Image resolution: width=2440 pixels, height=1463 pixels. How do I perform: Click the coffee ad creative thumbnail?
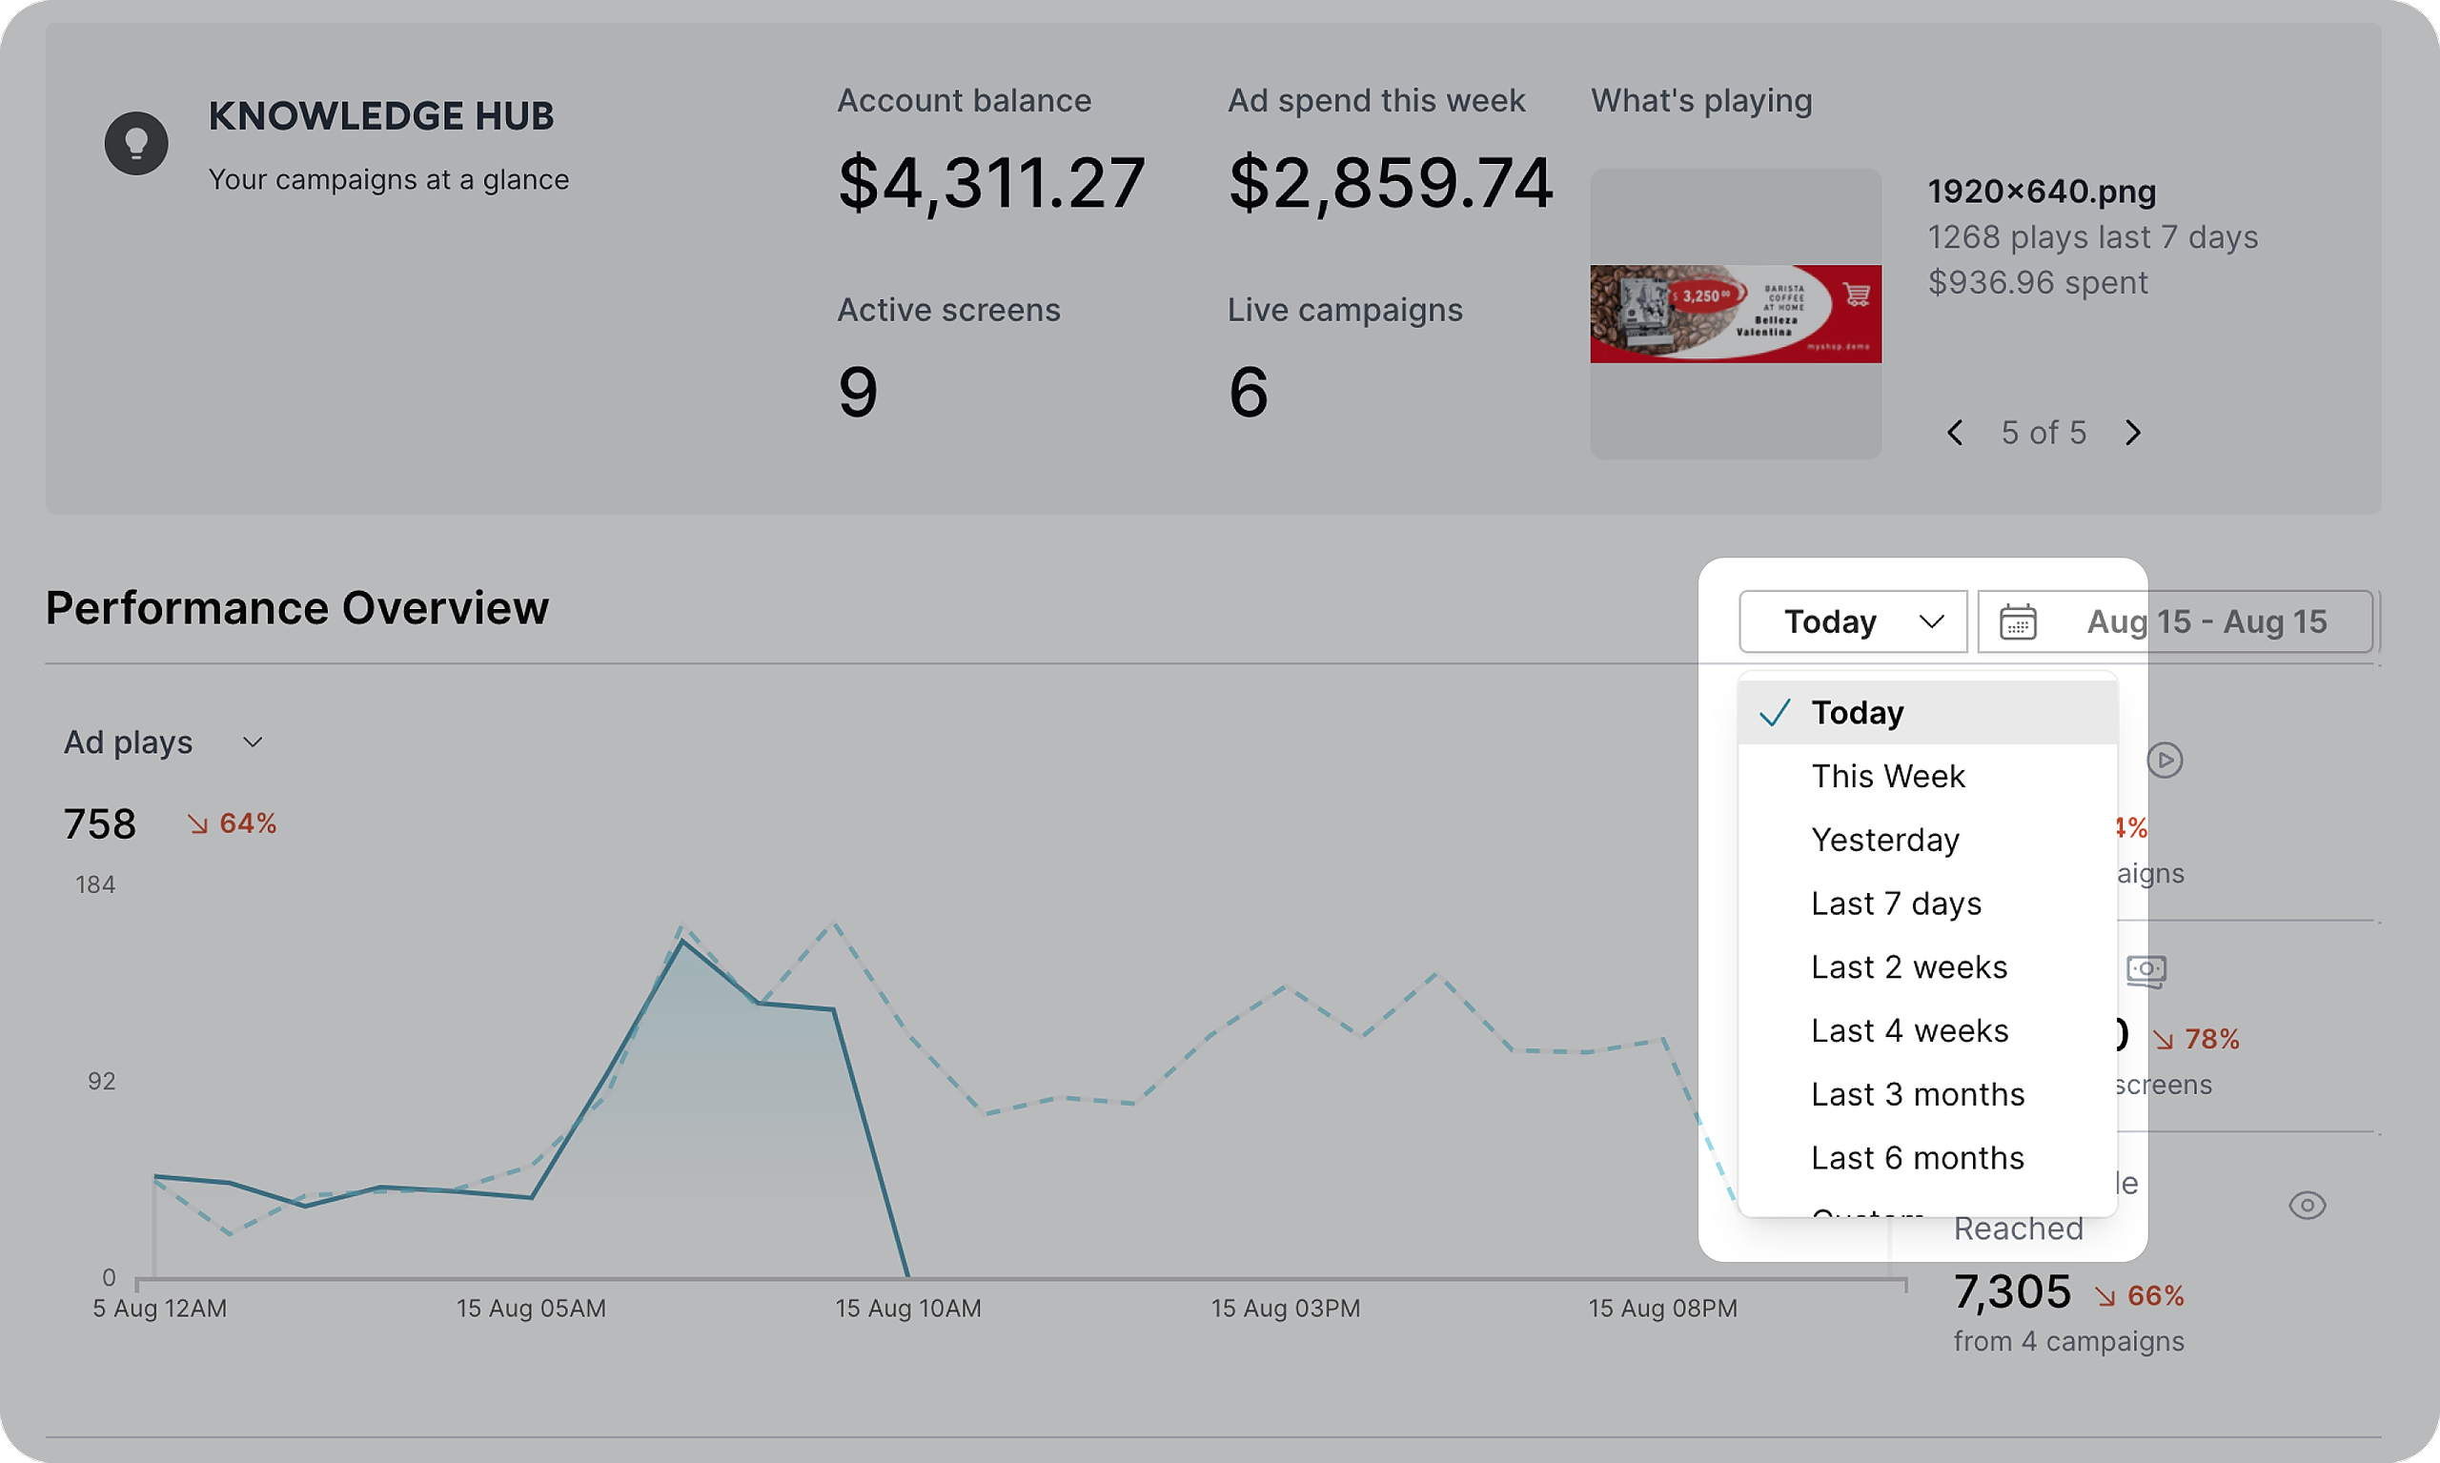pos(1734,314)
